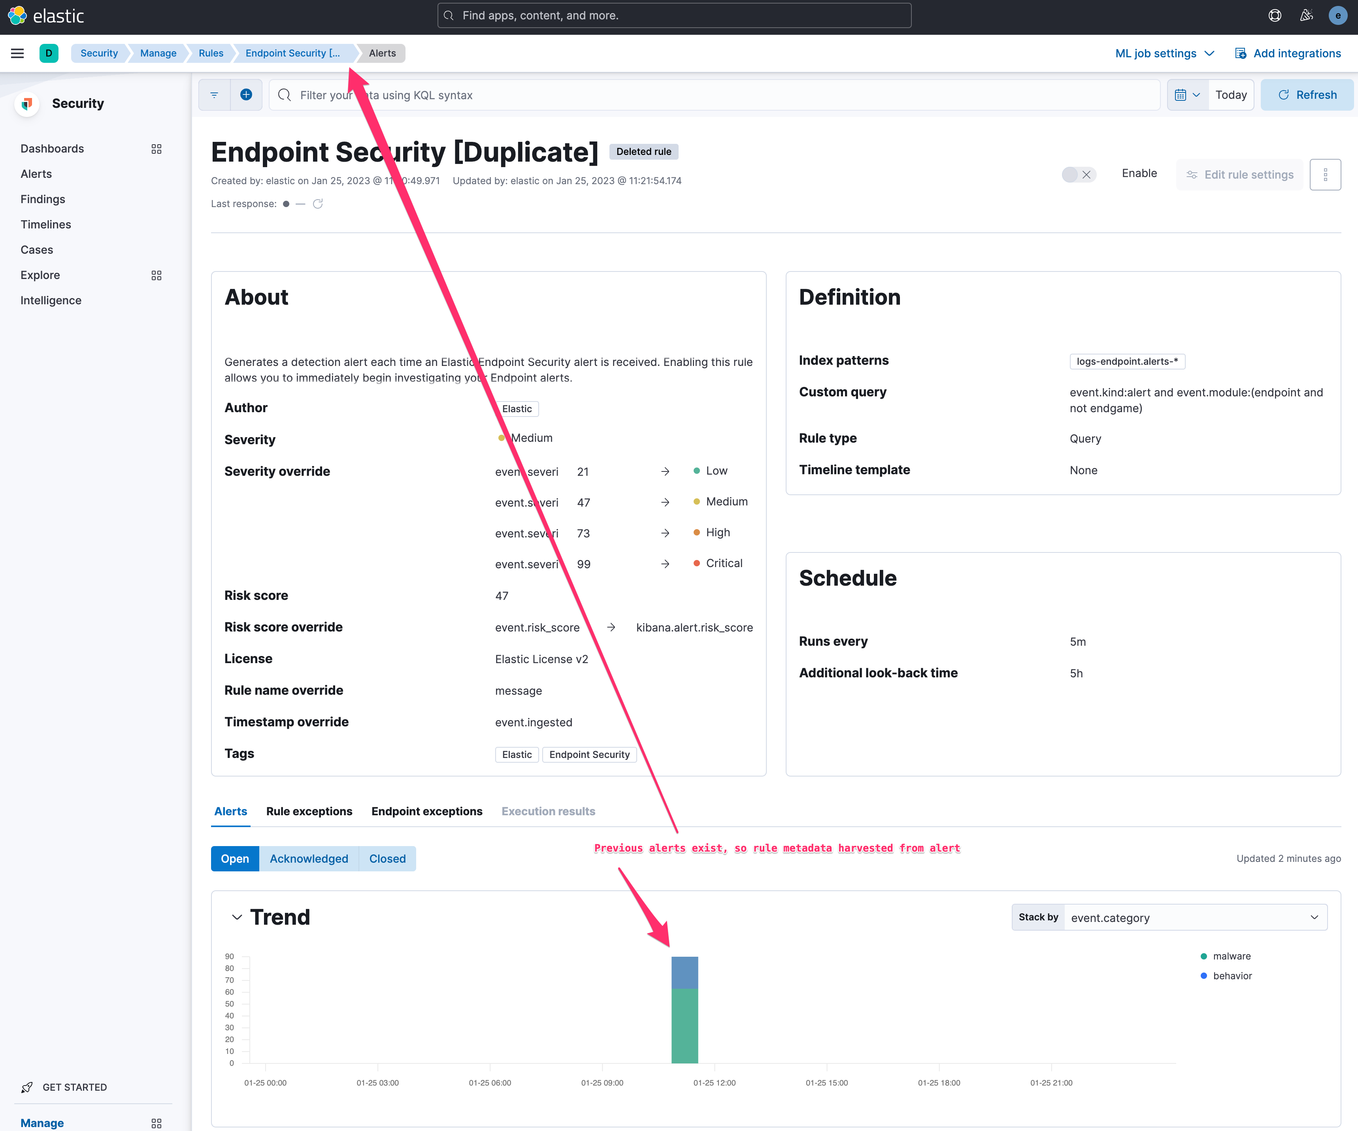Show only Closed alerts
The width and height of the screenshot is (1358, 1131).
[x=387, y=858]
